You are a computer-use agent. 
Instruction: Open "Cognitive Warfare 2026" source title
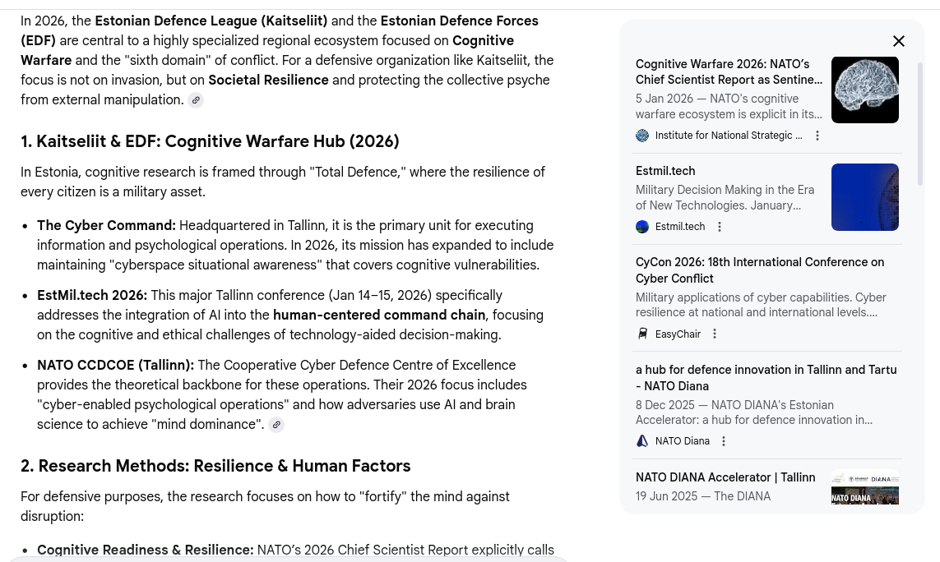(728, 71)
